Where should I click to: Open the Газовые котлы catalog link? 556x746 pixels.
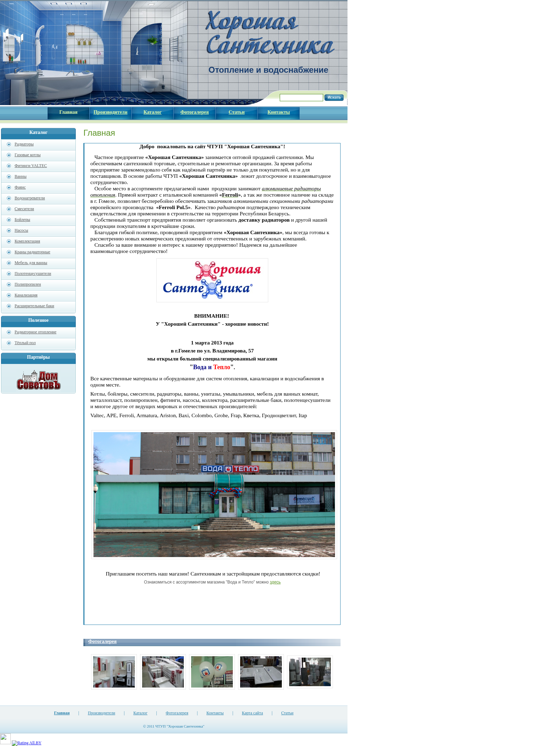27,155
